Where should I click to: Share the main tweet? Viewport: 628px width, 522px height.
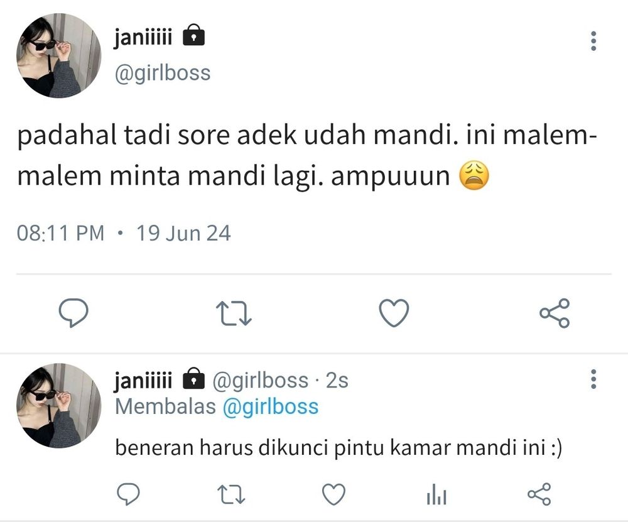coord(555,313)
